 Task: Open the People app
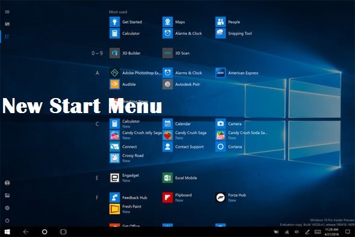227,22
